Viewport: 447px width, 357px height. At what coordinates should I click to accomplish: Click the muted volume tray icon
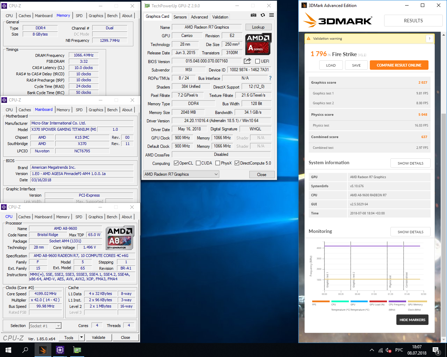tap(389, 350)
